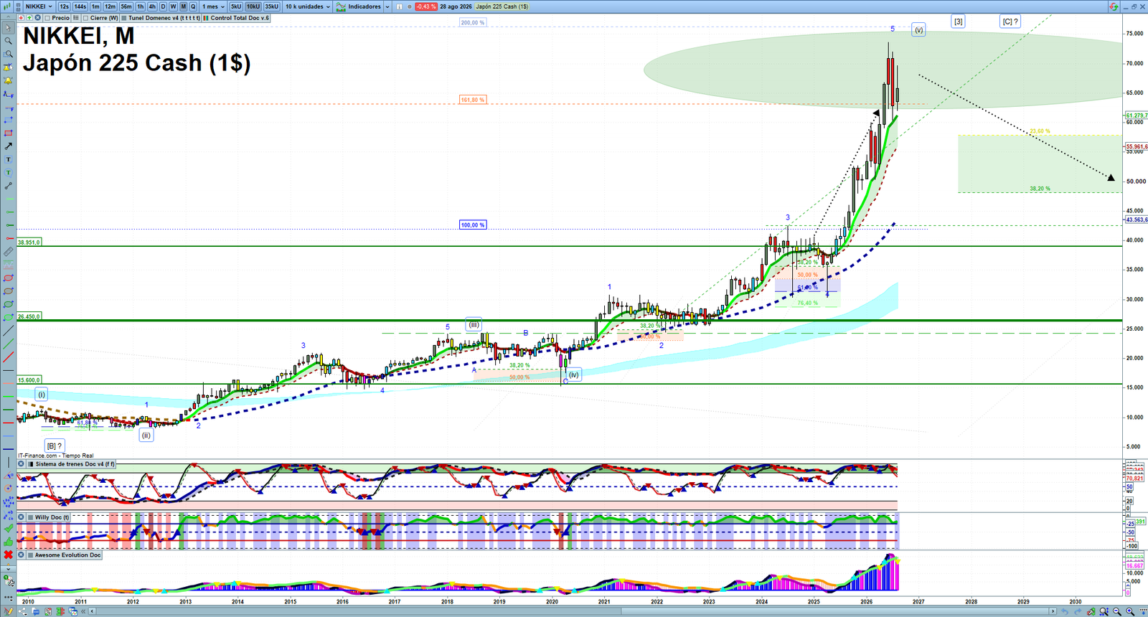Close the Sistema de trenes indicator panel
Screen dimensions: 1148x617
[21, 463]
